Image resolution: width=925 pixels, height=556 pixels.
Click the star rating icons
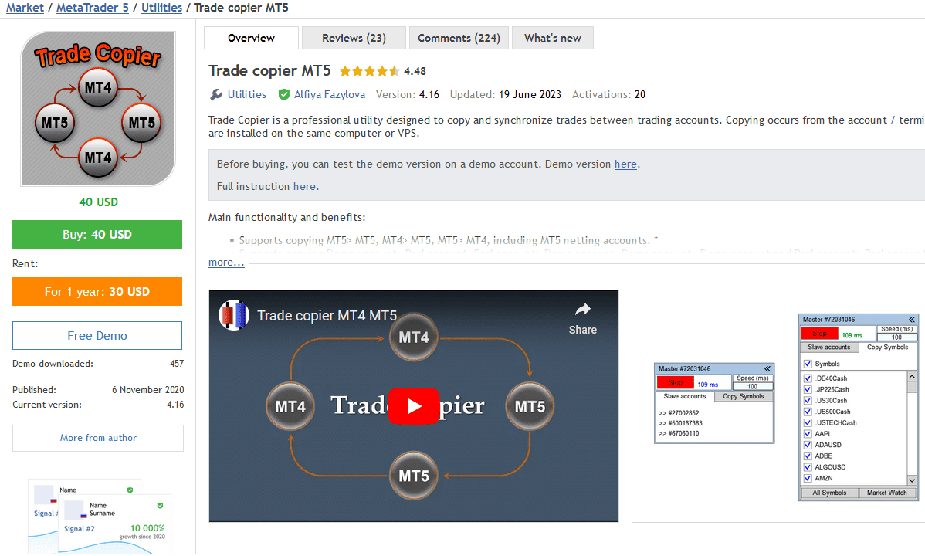(x=369, y=71)
